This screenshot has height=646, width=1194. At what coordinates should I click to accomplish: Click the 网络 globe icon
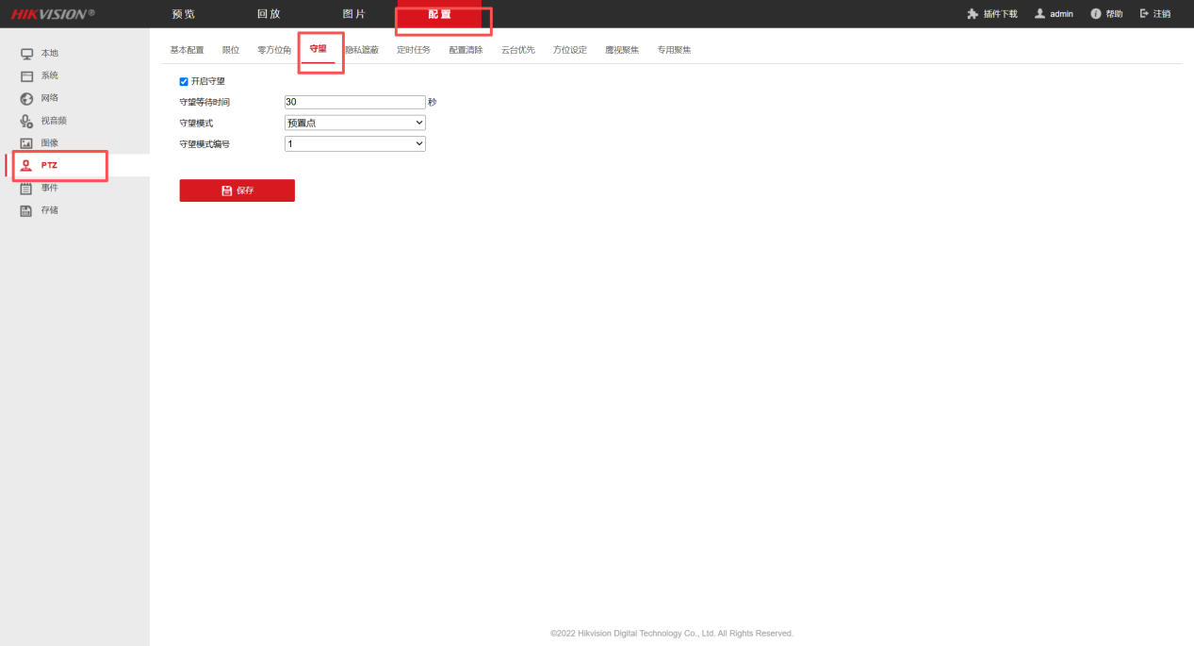click(x=27, y=99)
